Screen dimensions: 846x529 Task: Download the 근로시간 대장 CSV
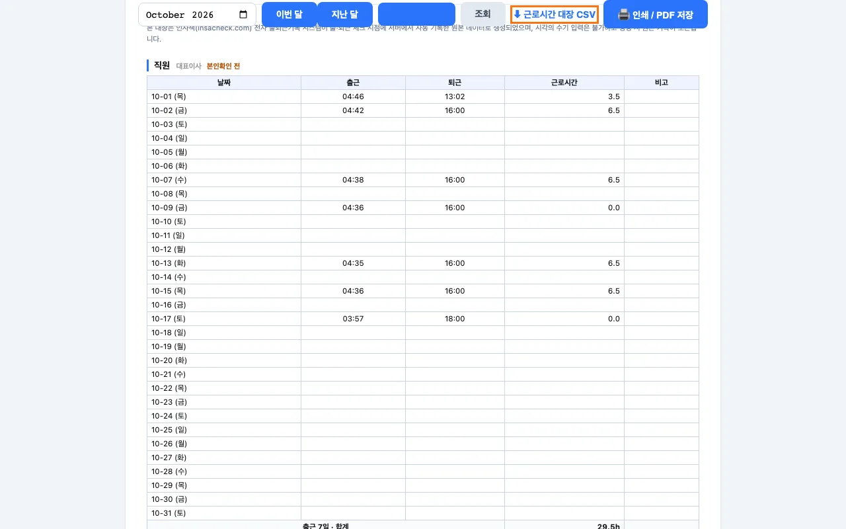[555, 15]
